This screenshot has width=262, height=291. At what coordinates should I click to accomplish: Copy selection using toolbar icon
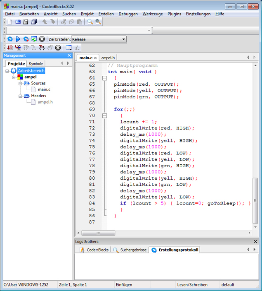[71, 22]
